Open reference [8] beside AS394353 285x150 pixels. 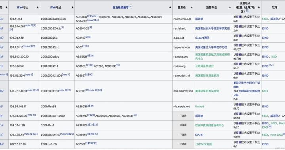[x=90, y=27]
